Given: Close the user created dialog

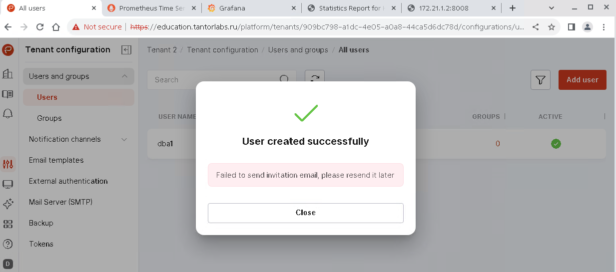Looking at the screenshot, I should [305, 213].
